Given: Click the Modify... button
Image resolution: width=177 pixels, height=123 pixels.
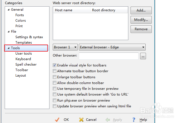Looking at the screenshot, I should (141, 20).
